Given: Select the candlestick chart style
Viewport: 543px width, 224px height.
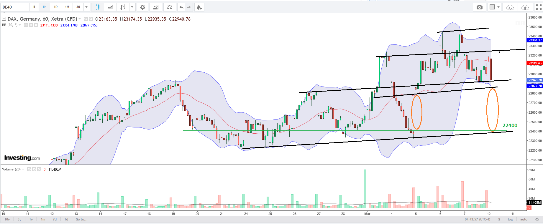Looking at the screenshot, I should (x=97, y=7).
